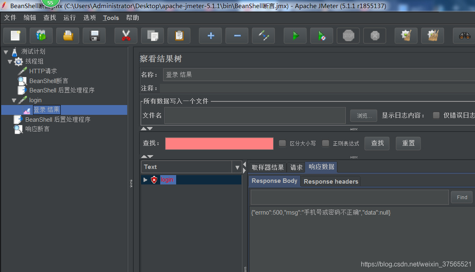Image resolution: width=475 pixels, height=272 pixels.
Task: Click the Clear results broom icon
Action: click(406, 36)
